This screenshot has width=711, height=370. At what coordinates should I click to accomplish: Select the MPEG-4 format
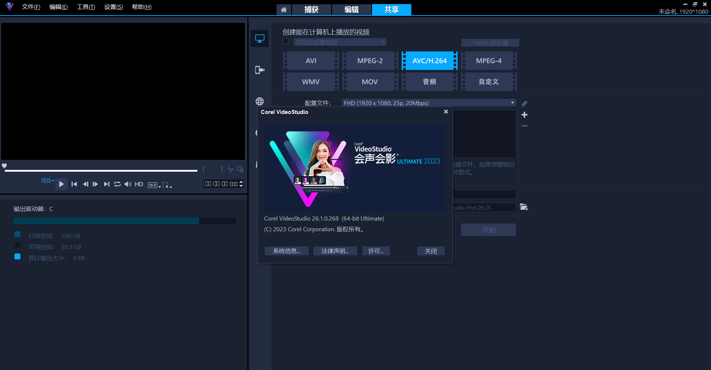pyautogui.click(x=489, y=61)
